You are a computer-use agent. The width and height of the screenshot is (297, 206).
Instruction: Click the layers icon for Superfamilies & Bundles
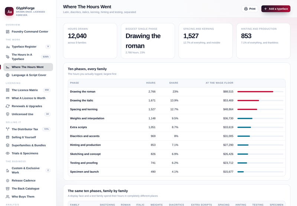pos(7,145)
